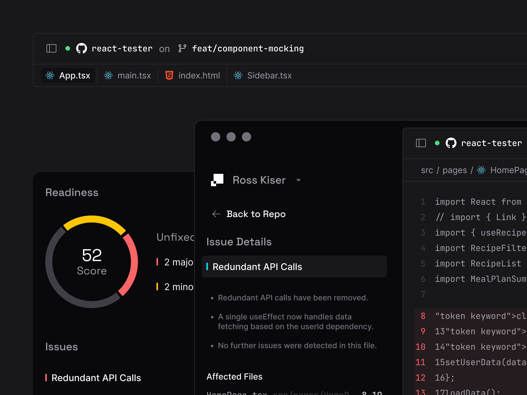Click the React icon on Sidebar.tsx tab
The image size is (527, 395).
238,75
